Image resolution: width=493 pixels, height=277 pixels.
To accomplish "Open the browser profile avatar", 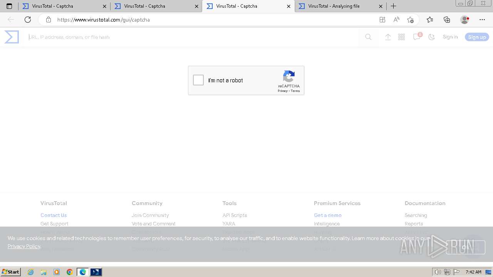I will click(x=464, y=20).
